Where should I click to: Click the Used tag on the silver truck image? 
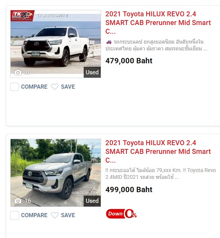point(92,201)
